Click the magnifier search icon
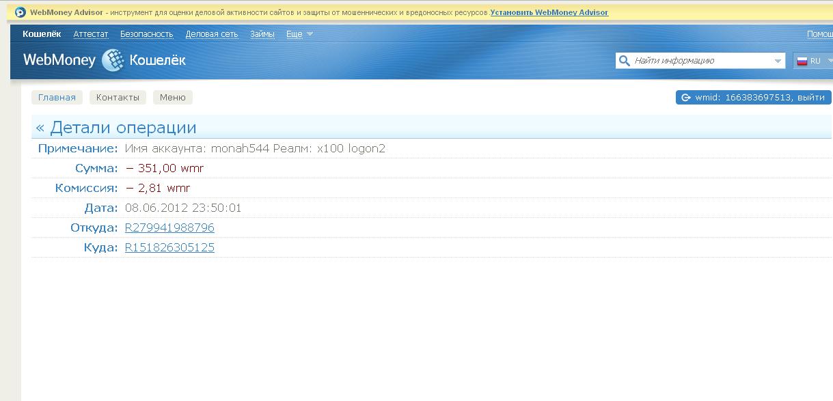This screenshot has width=833, height=401. click(624, 61)
